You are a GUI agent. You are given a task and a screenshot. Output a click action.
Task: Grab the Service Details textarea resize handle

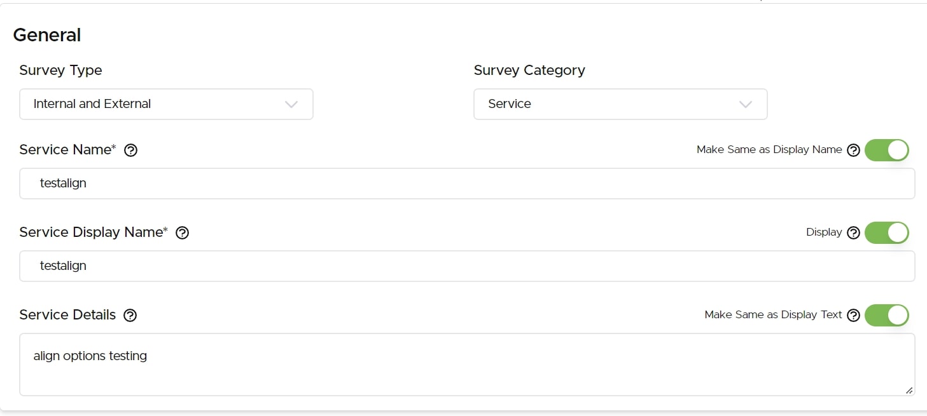pyautogui.click(x=909, y=391)
